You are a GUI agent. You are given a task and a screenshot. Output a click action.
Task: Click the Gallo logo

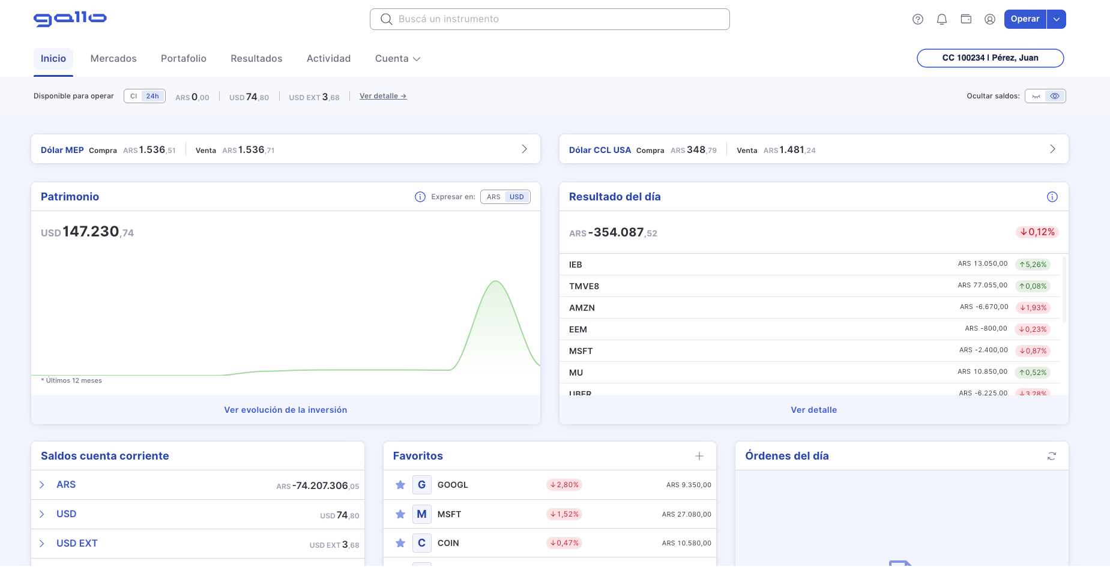(70, 19)
